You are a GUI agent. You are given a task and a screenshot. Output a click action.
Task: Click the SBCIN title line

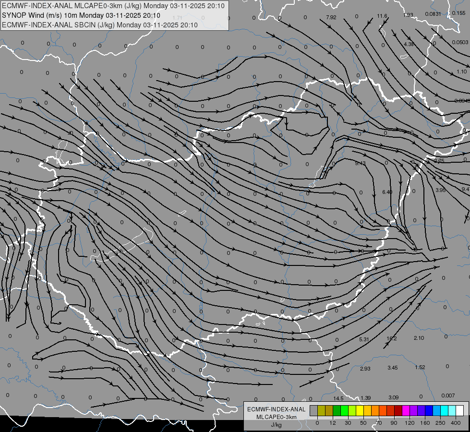pyautogui.click(x=100, y=25)
